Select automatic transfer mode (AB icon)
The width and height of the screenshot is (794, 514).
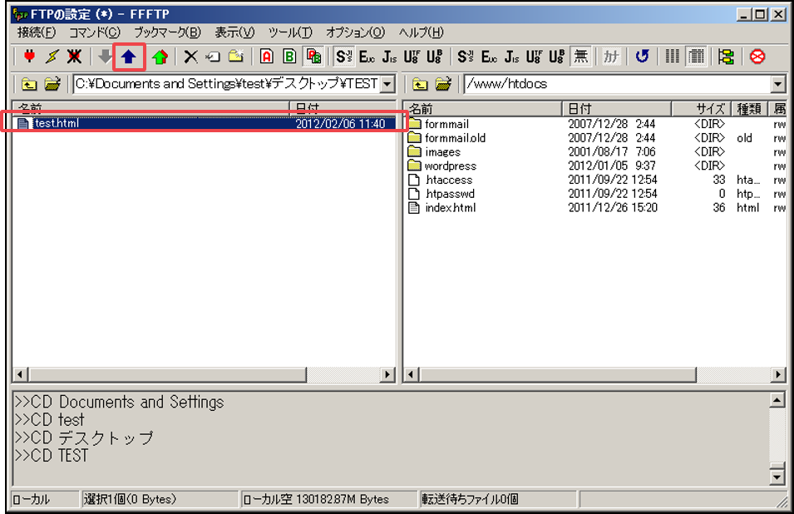tap(313, 57)
